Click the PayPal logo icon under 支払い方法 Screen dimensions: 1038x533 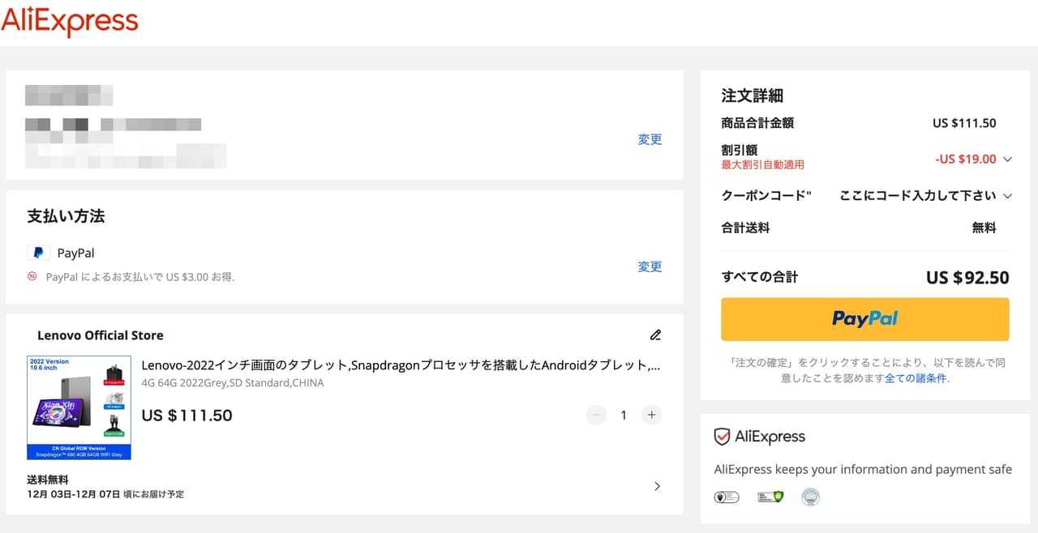click(x=38, y=253)
